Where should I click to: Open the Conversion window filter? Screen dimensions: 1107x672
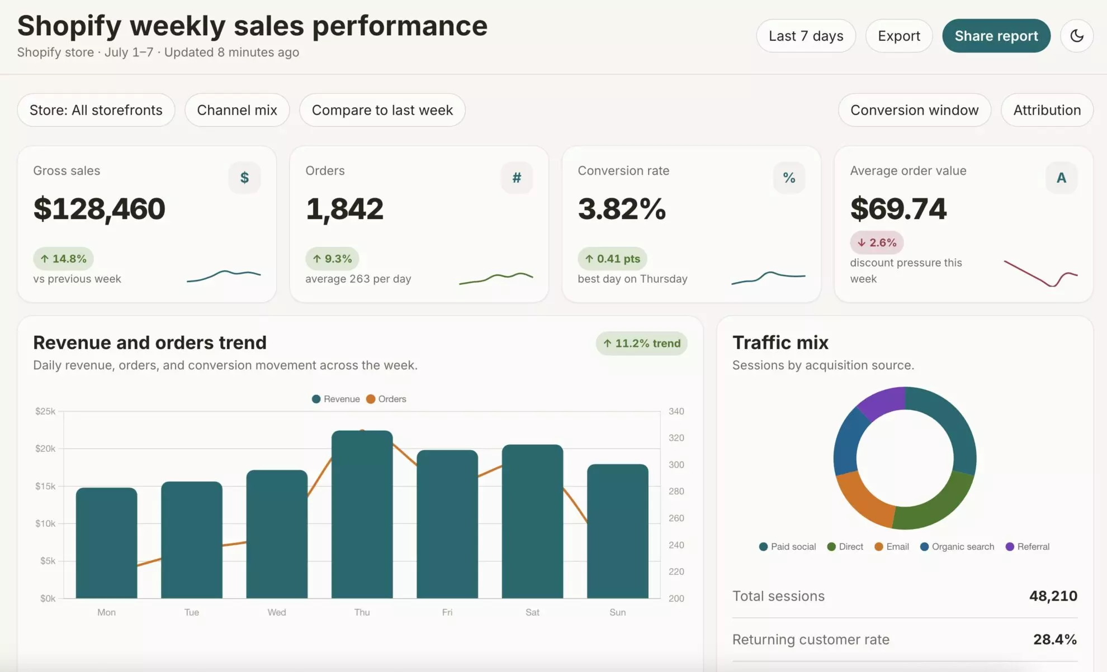(x=914, y=110)
